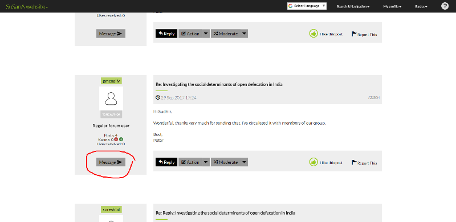This screenshot has width=456, height=222.
Task: Click the Regular forum user rank text
Action: (111, 126)
